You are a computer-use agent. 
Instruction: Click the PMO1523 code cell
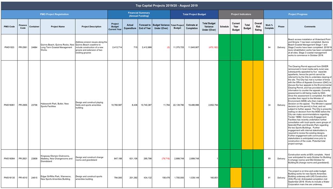pyautogui.click(x=9, y=47)
